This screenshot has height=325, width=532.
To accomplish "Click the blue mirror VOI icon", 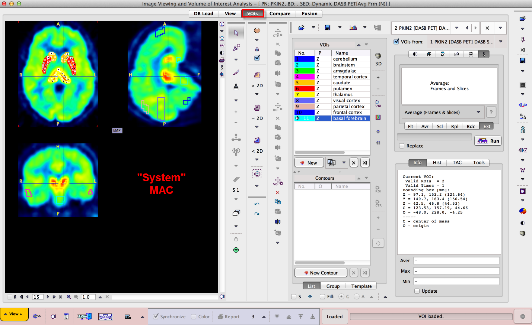I will tap(278, 222).
